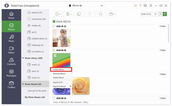Select the kitten photo thumbnail
This screenshot has height=106, width=172.
[61, 38]
